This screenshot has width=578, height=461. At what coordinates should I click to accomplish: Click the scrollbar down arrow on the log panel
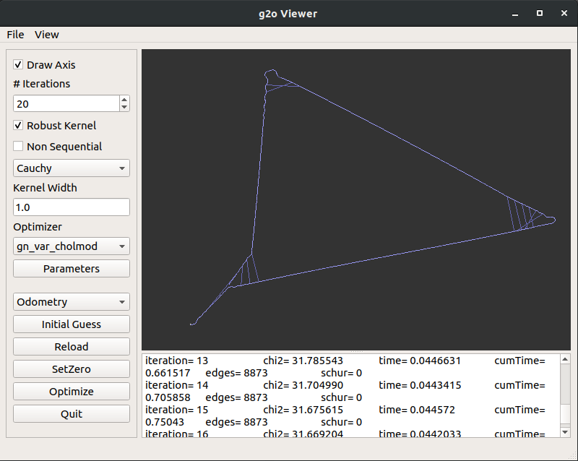pos(566,431)
